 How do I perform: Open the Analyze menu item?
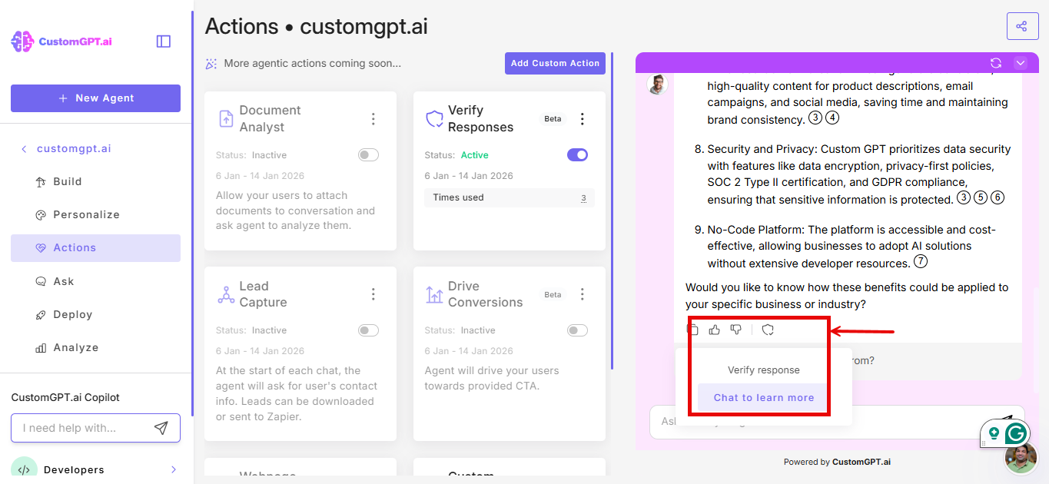[95, 348]
